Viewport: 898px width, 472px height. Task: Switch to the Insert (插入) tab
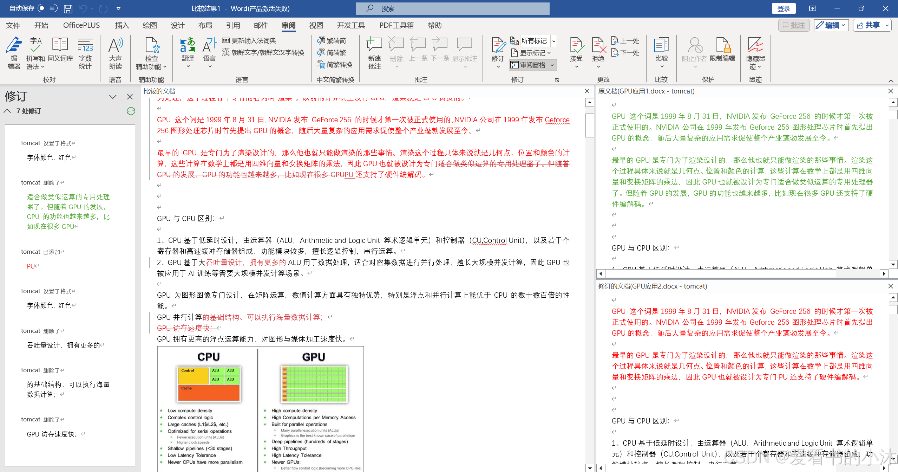122,25
